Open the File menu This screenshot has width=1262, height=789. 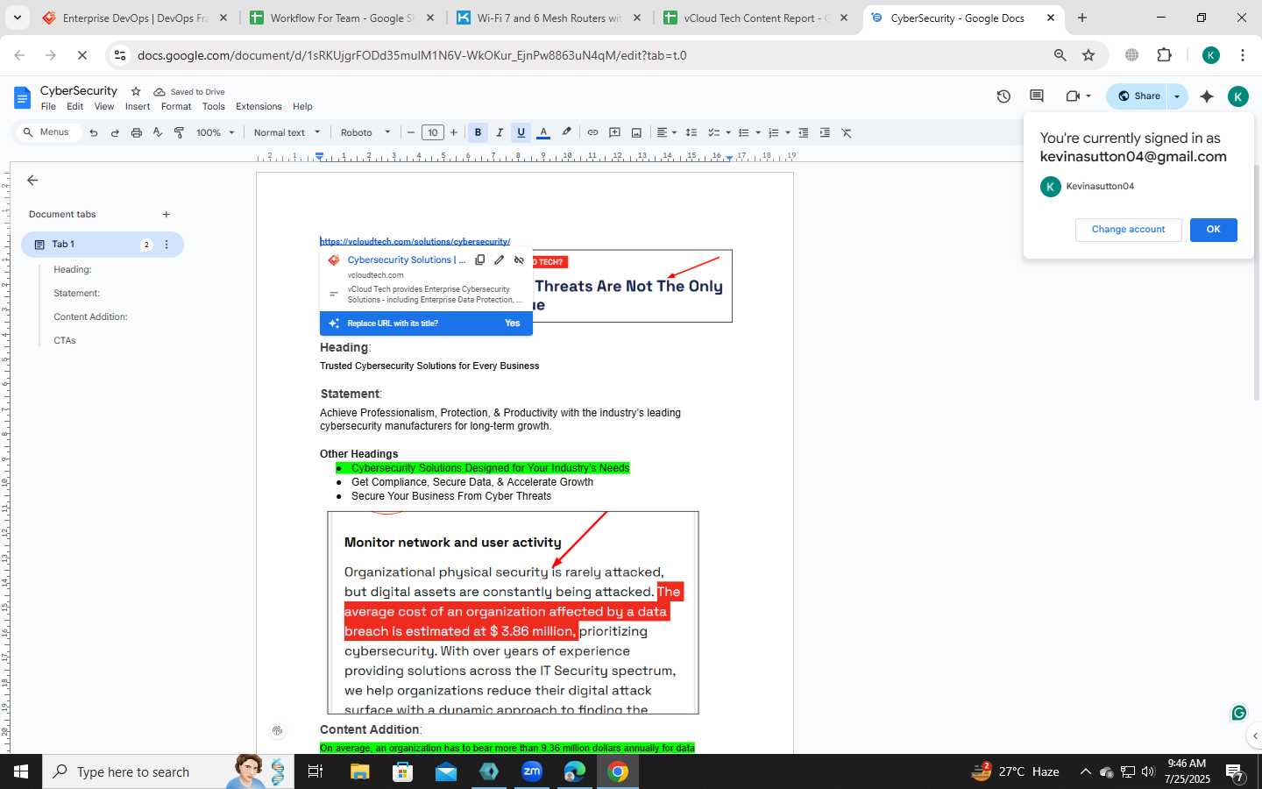click(x=48, y=106)
